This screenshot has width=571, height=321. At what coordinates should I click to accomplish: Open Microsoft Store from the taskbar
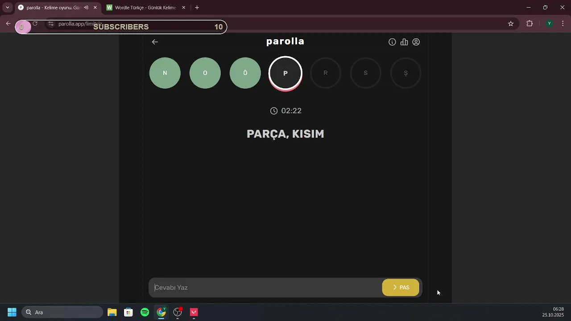click(128, 312)
